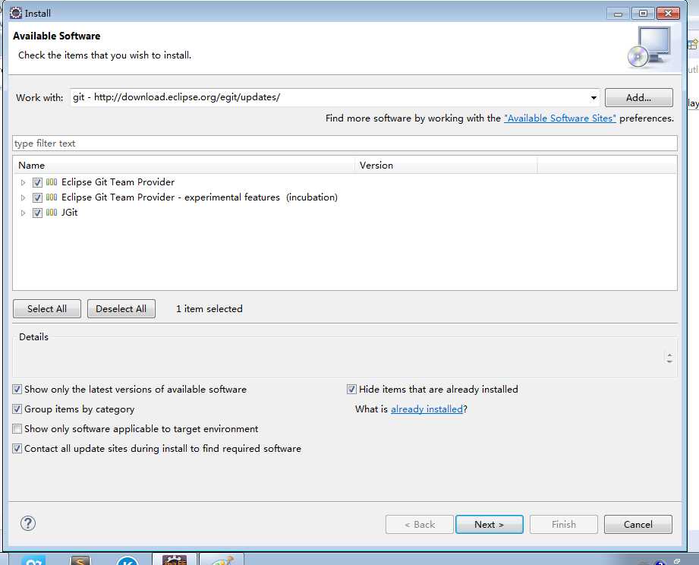Click Next > to continue
The image size is (699, 565).
tap(490, 525)
